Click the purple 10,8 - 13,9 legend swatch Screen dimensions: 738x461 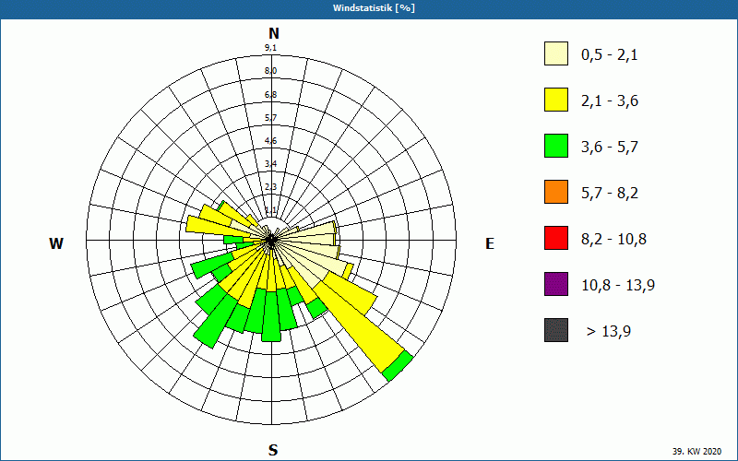tap(556, 284)
